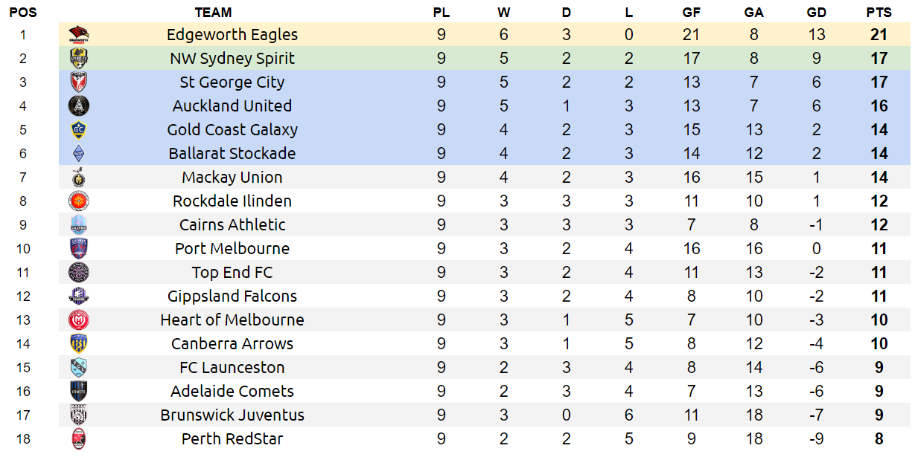The height and width of the screenshot is (457, 912).
Task: Click the Perth RedStar logo
Action: click(78, 438)
